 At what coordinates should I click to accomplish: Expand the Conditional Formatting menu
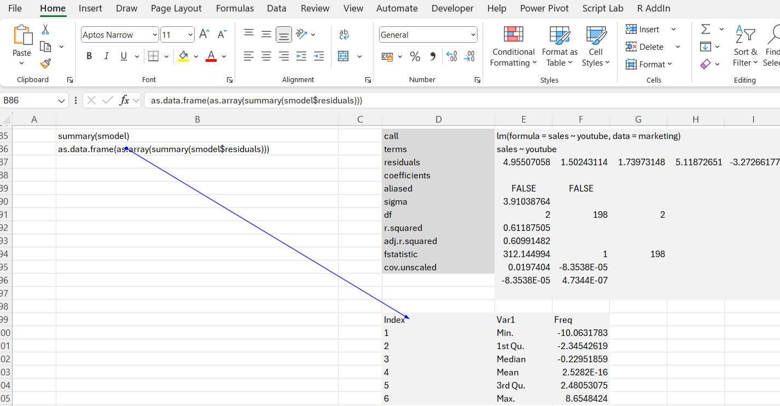coord(514,46)
